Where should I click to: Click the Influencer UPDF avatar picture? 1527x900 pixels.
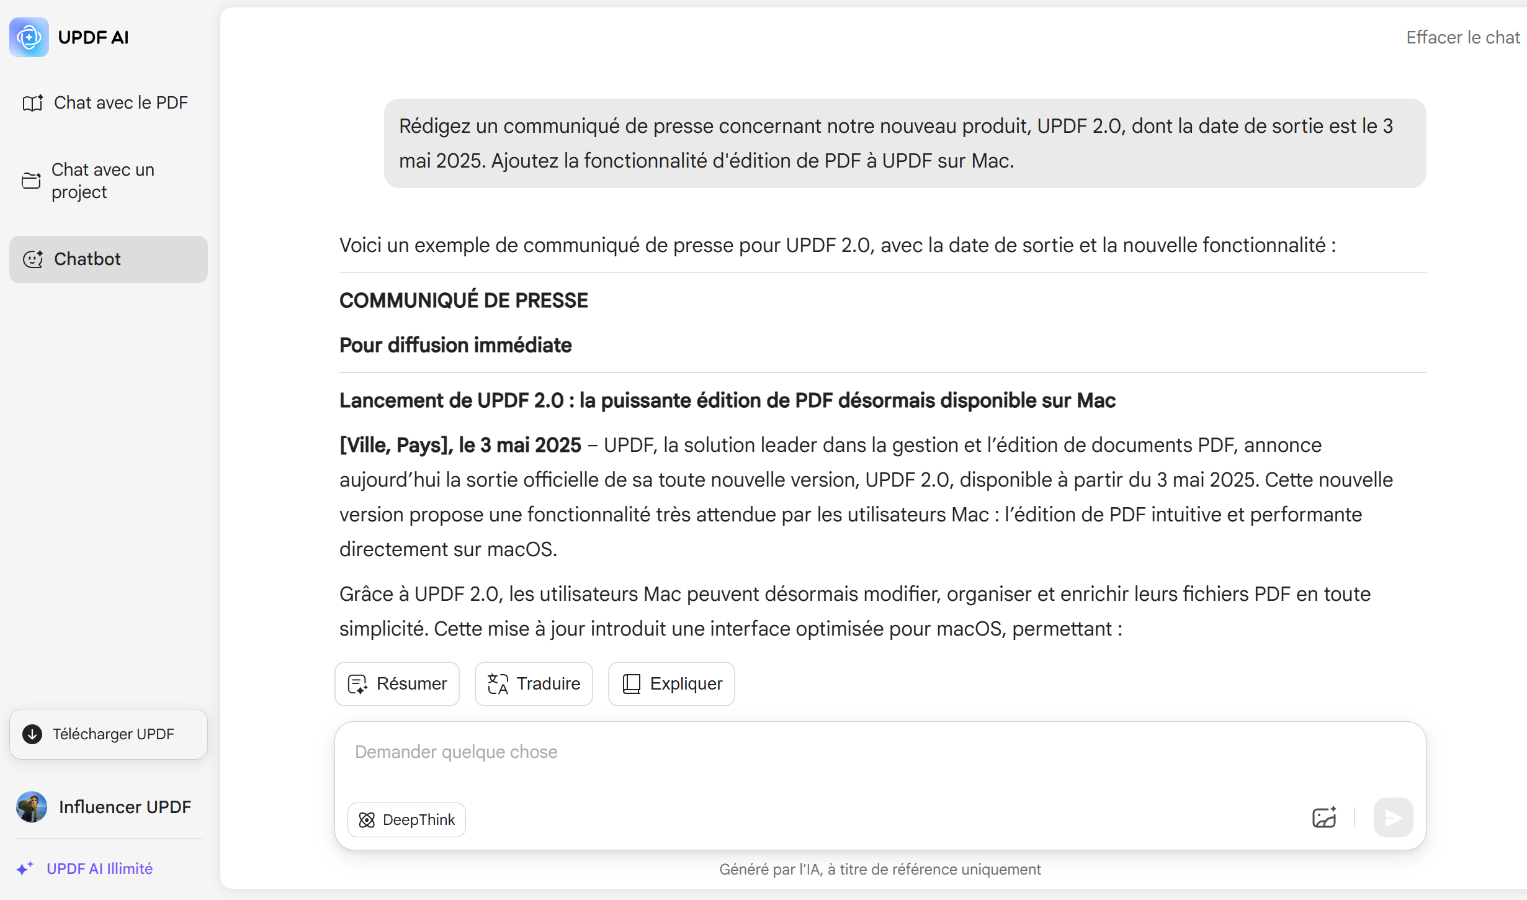(x=32, y=807)
